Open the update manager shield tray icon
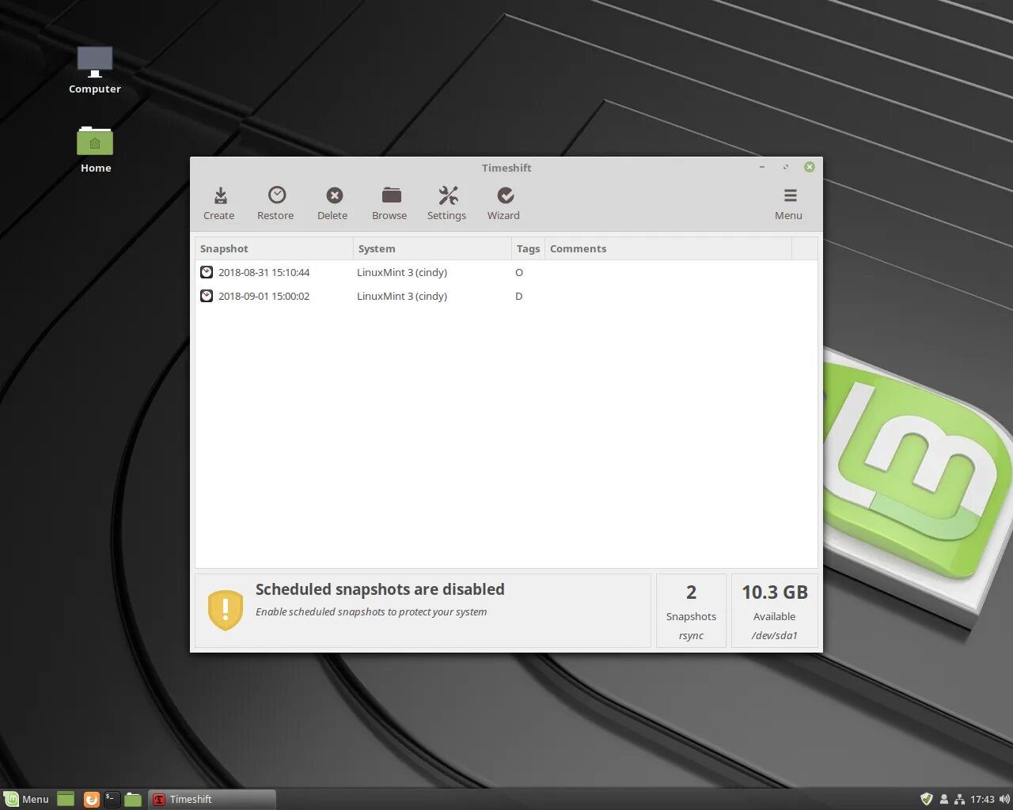Image resolution: width=1013 pixels, height=810 pixels. (927, 799)
